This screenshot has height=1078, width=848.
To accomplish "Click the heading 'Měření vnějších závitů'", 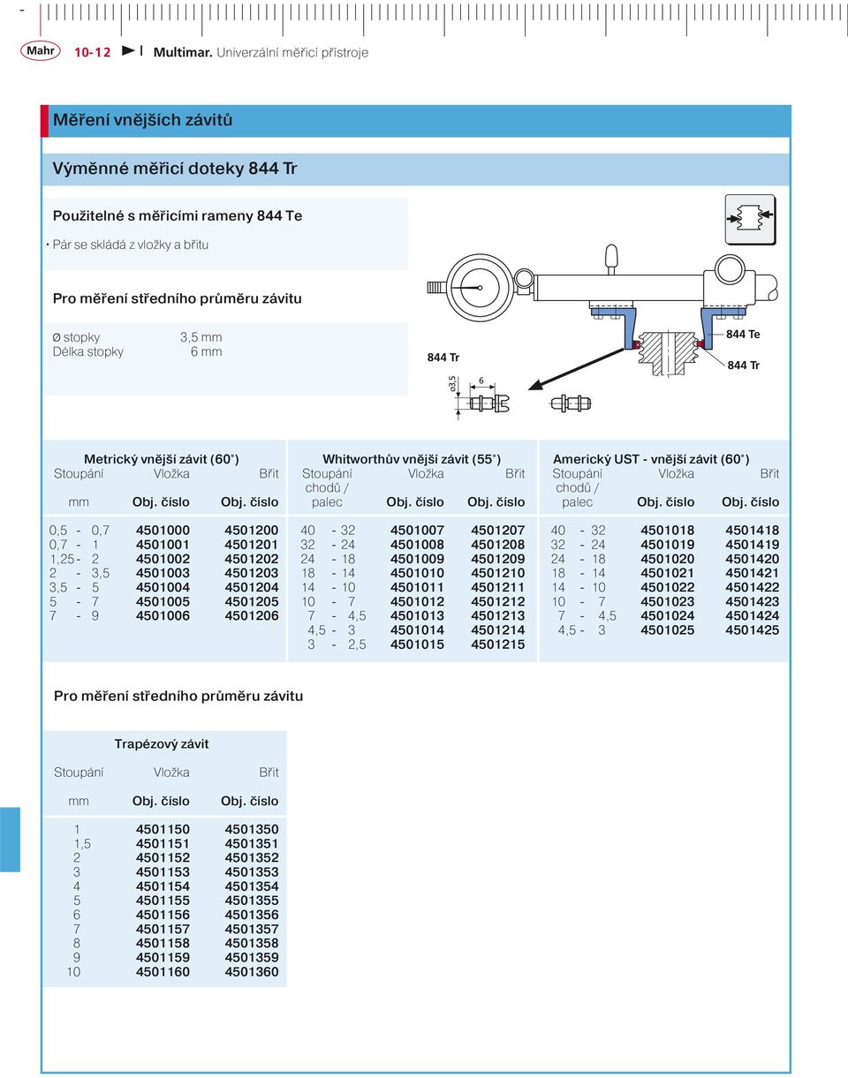I will tap(142, 120).
